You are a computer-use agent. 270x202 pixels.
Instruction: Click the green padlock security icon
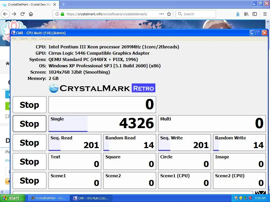pos(62,14)
